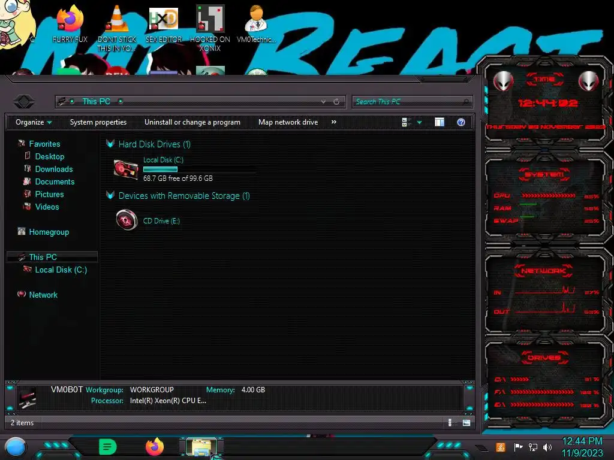
Task: Click the 2 items status text
Action: click(x=22, y=423)
